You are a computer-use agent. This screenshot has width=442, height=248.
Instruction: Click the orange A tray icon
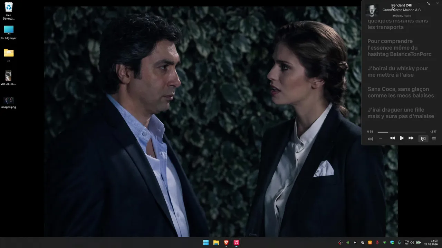(370, 242)
